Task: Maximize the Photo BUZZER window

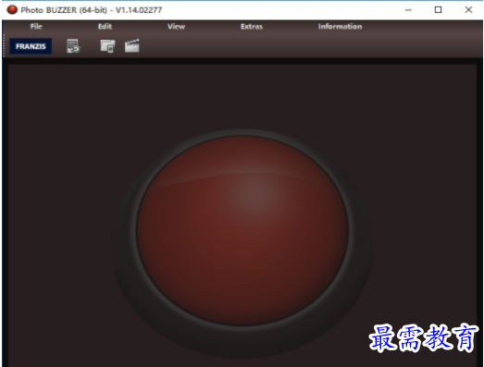Action: coord(438,10)
